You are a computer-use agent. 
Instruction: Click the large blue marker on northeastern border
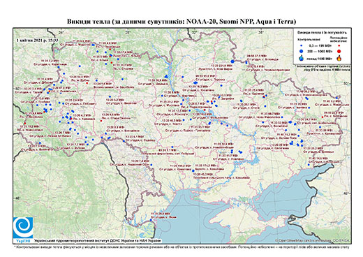[x=232, y=61]
